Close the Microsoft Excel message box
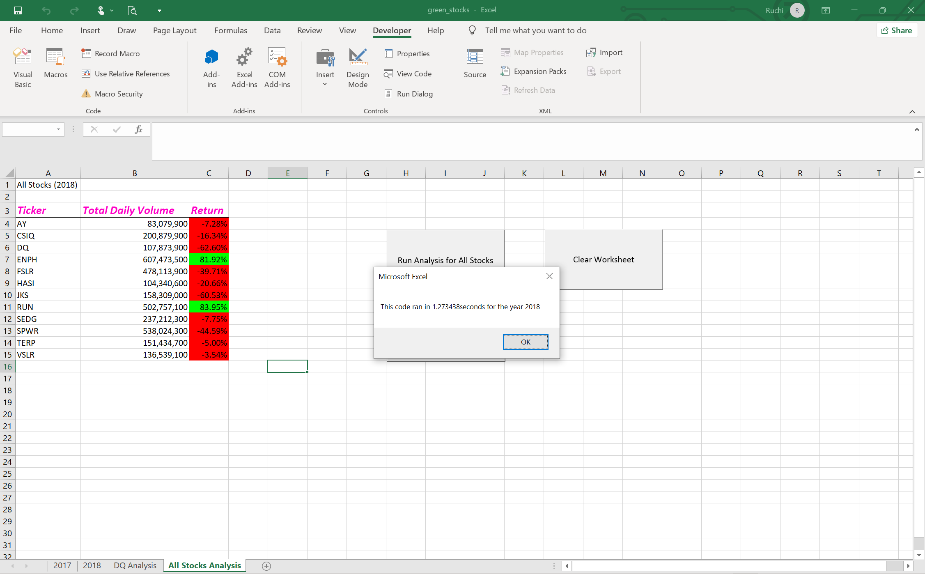Viewport: 925px width, 574px height. (549, 276)
